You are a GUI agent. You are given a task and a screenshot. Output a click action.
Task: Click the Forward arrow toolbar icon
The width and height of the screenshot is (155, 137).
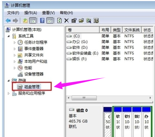15,21
